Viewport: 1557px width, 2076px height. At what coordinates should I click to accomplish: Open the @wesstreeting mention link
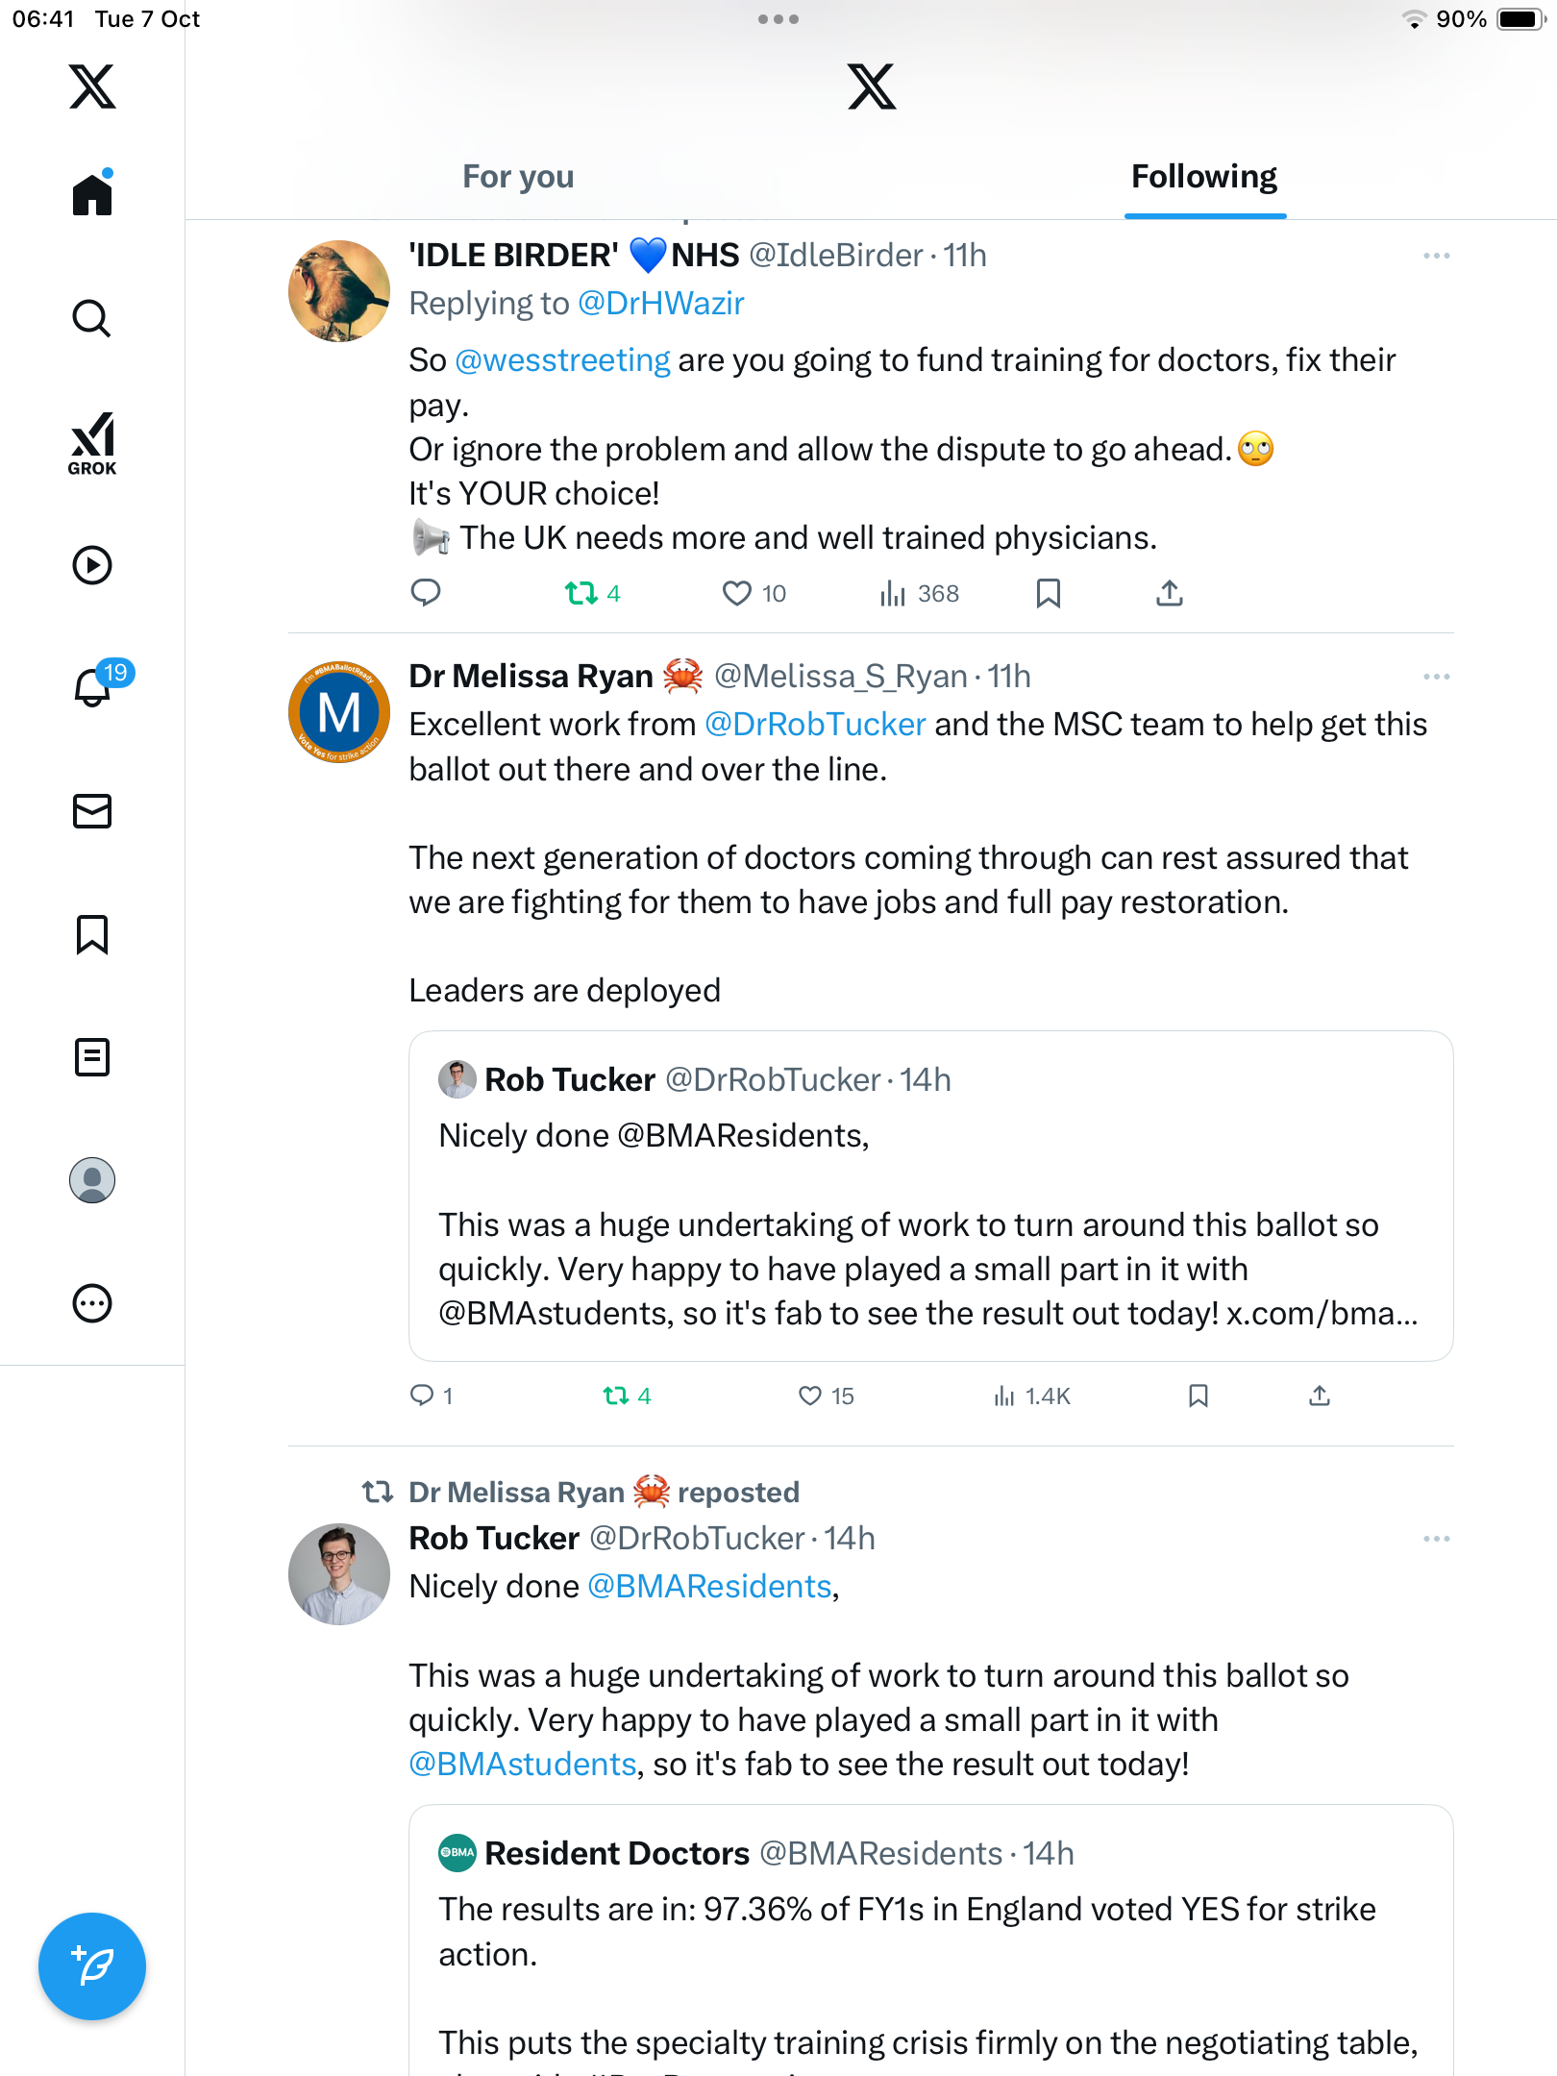[562, 360]
